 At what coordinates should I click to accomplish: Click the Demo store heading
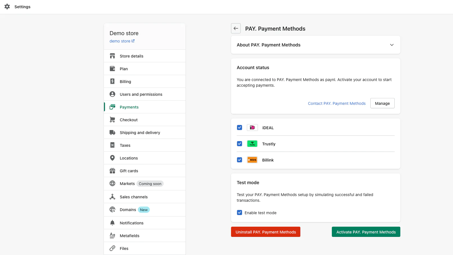point(124,33)
